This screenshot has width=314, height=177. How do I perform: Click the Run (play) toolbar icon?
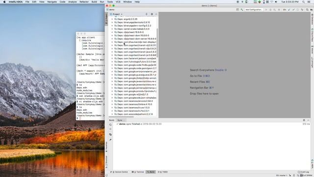[266, 10]
